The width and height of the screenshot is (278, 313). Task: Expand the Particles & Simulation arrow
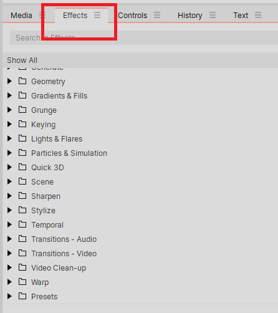[x=9, y=153]
